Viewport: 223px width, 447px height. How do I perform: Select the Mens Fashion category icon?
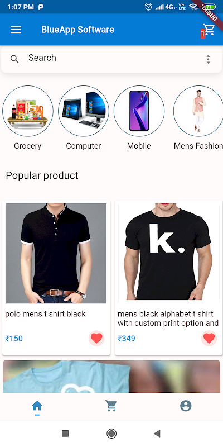[198, 111]
